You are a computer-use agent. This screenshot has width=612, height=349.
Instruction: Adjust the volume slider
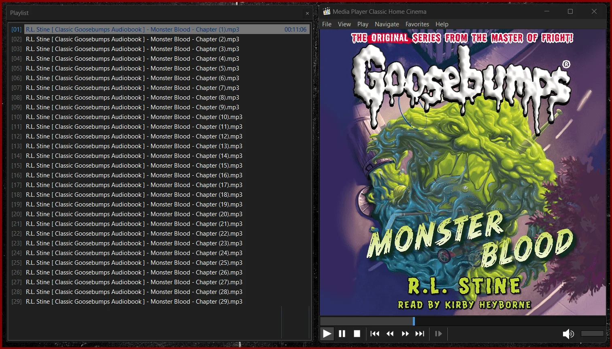click(592, 334)
